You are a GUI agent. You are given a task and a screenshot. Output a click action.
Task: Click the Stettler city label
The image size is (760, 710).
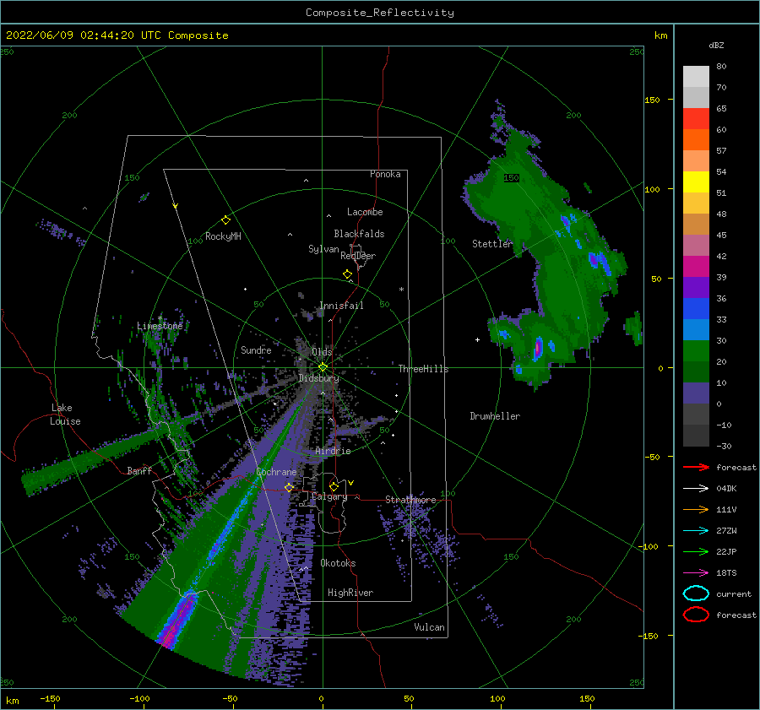click(492, 244)
